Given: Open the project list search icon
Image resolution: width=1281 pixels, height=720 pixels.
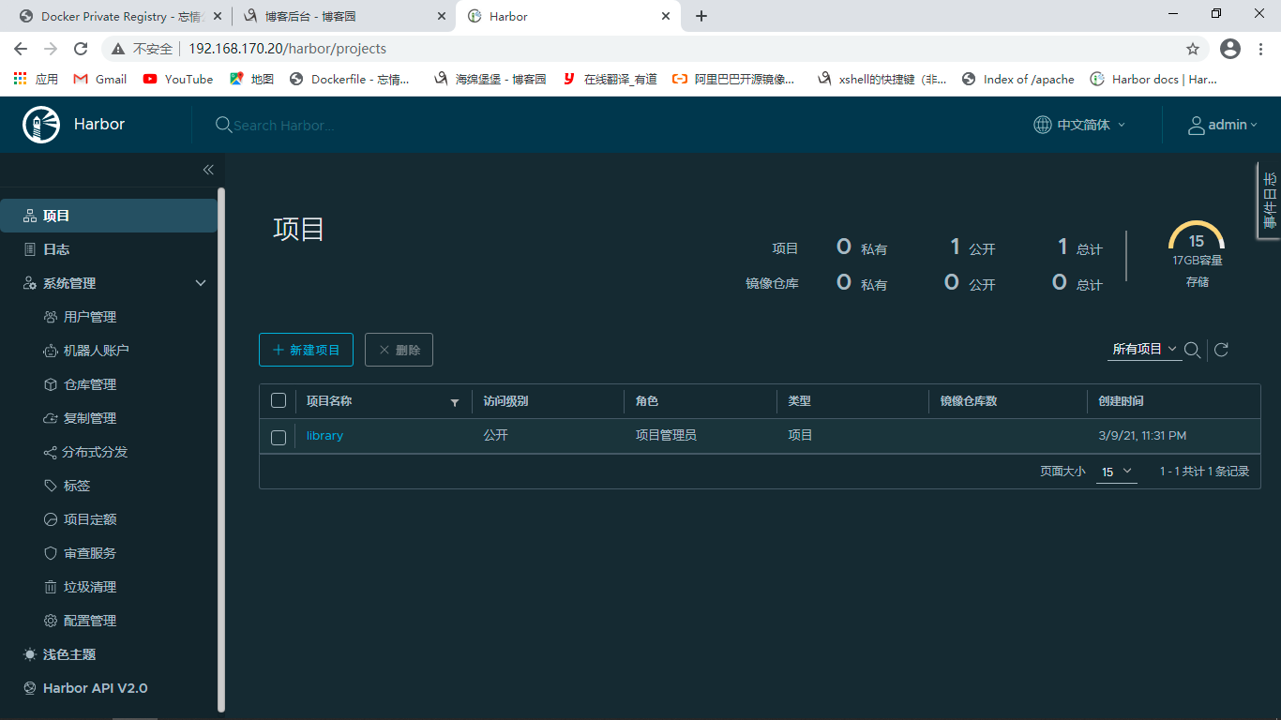Looking at the screenshot, I should point(1192,350).
